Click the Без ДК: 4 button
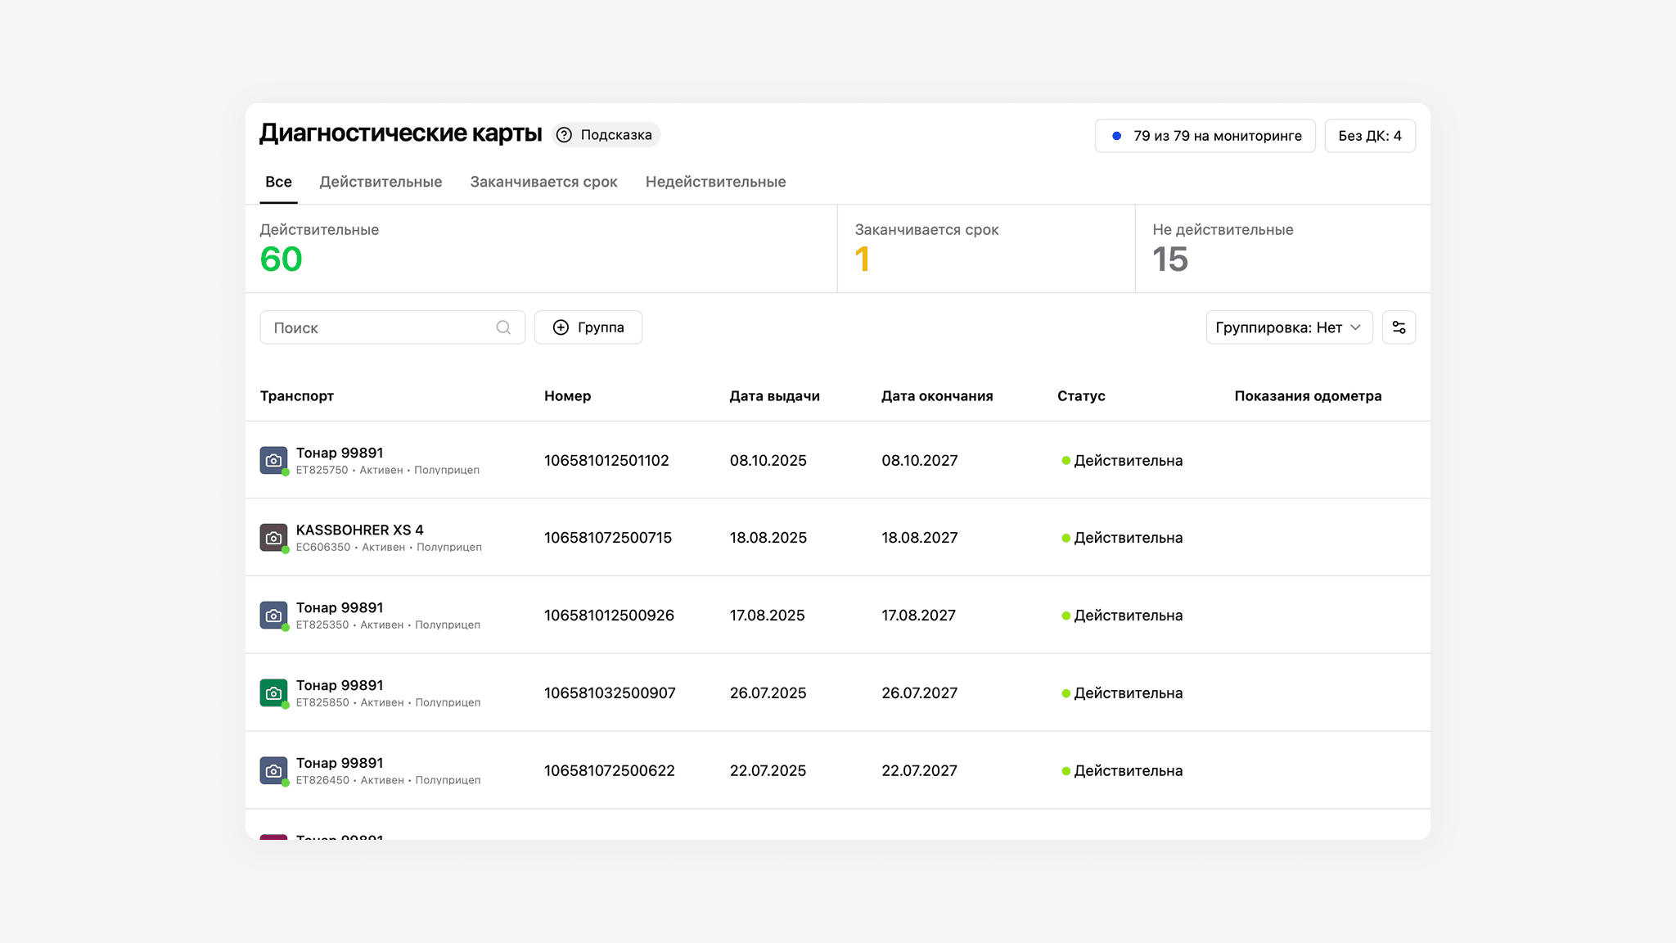 click(1369, 136)
